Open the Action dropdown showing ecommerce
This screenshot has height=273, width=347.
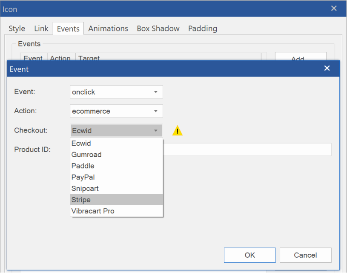pyautogui.click(x=116, y=111)
